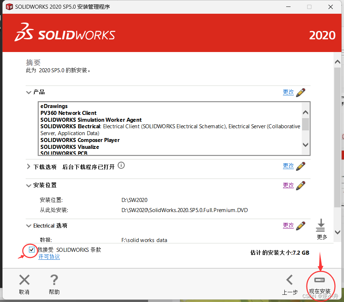Image resolution: width=344 pixels, height=302 pixels.
Task: Collapse the Electrical 选项 section chevron
Action: click(x=29, y=226)
